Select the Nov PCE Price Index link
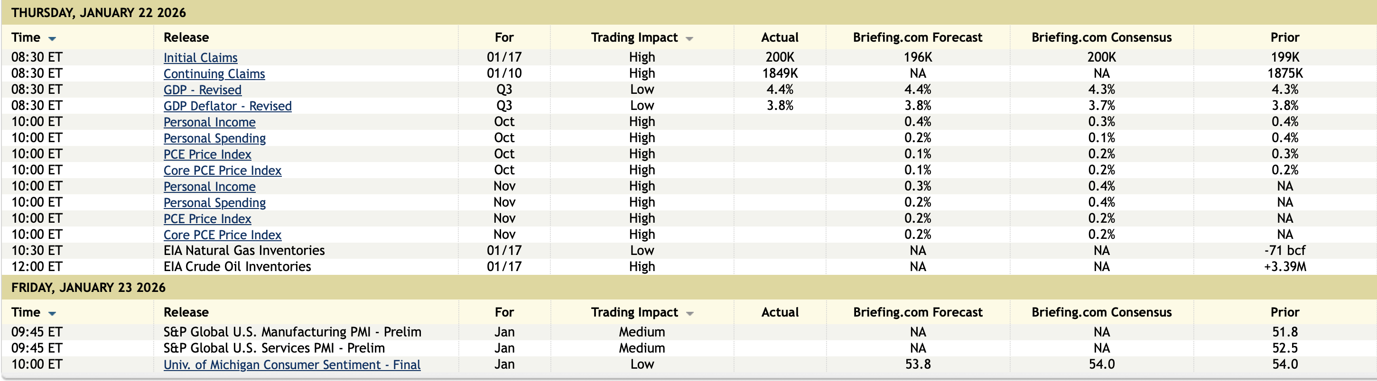 coord(207,219)
